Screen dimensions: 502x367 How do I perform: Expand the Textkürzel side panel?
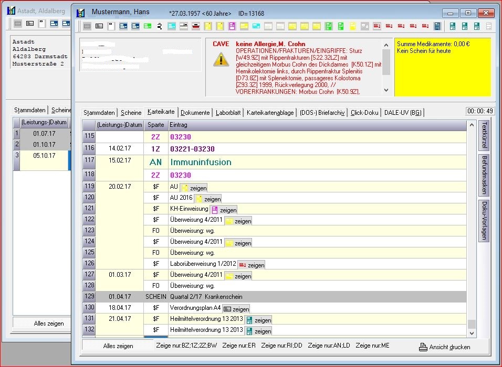[x=485, y=135]
